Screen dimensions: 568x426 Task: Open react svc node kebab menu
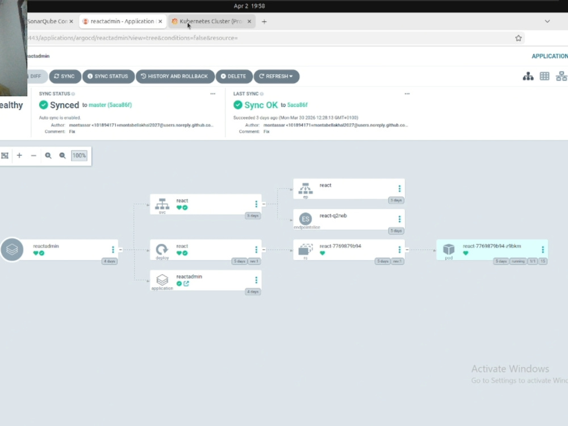(256, 204)
